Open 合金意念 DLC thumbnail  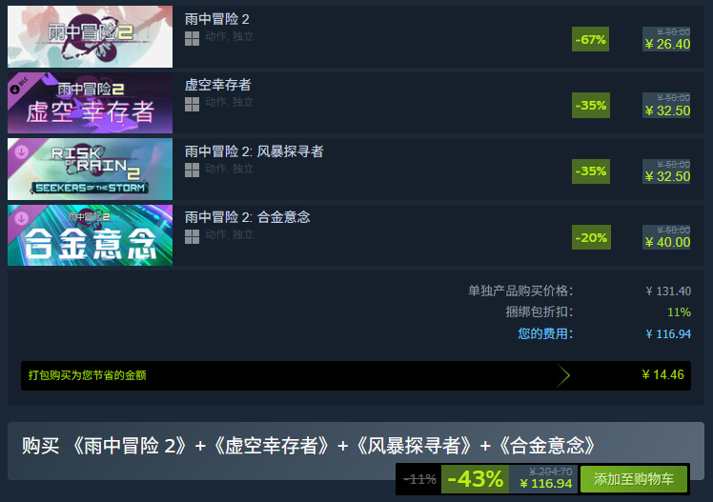pyautogui.click(x=90, y=235)
